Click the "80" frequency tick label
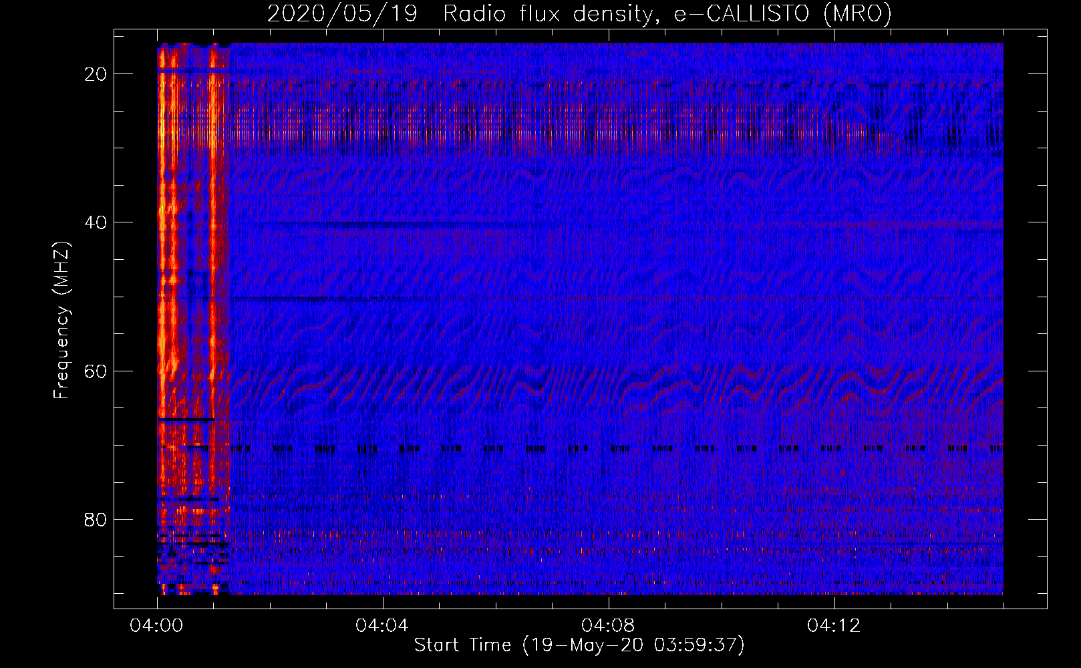The height and width of the screenshot is (668, 1081). (x=96, y=519)
